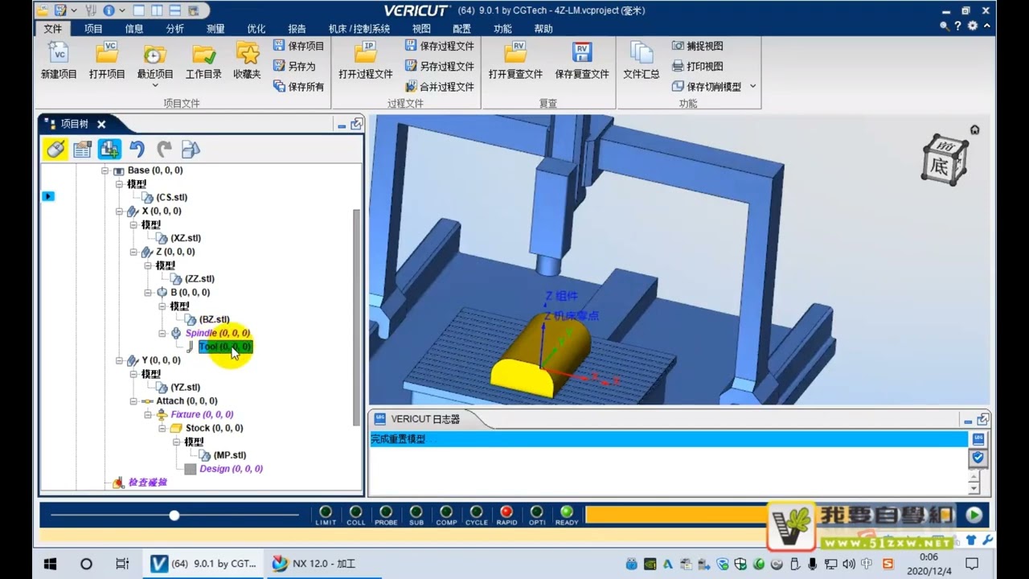Collapse the Base (0, 0, 0) node

(x=105, y=170)
